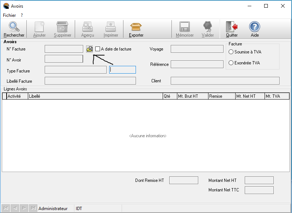Click the Imprimer printer icon
Screen dimensions: 292x213
111,27
